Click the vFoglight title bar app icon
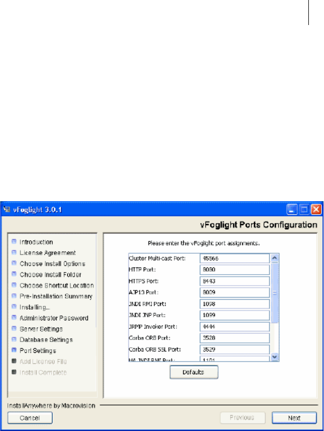 coord(7,210)
